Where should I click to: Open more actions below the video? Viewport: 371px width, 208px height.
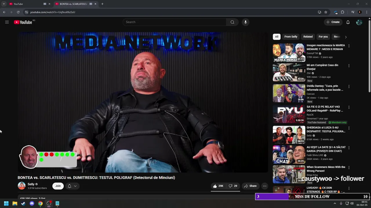click(x=265, y=186)
